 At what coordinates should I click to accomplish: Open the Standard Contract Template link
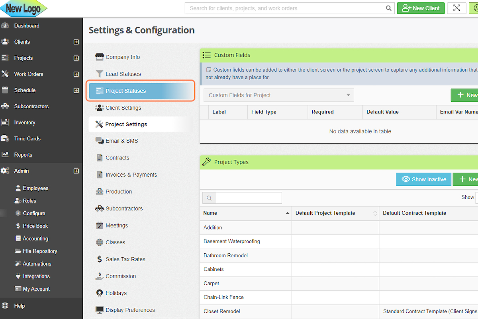[428, 311]
